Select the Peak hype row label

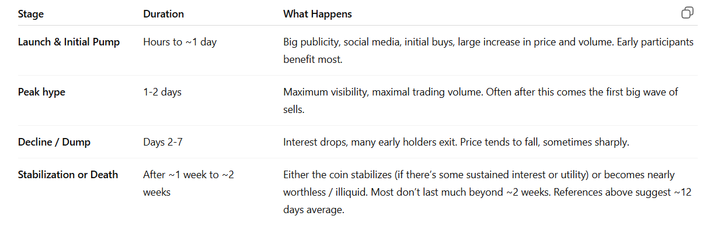tap(42, 92)
